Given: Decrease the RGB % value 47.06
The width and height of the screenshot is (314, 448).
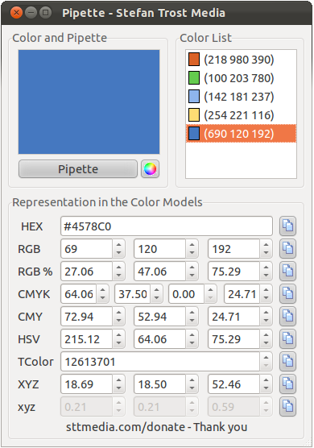Looking at the screenshot, I should click(x=192, y=276).
